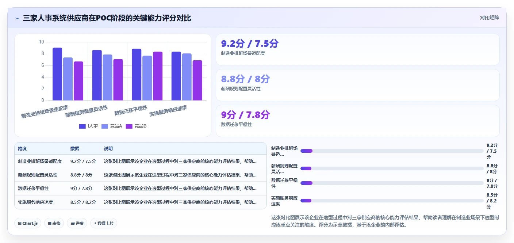Click the 制造业排班场景适配度 table cell
Viewport: 514px width, 243px height.
click(40, 161)
